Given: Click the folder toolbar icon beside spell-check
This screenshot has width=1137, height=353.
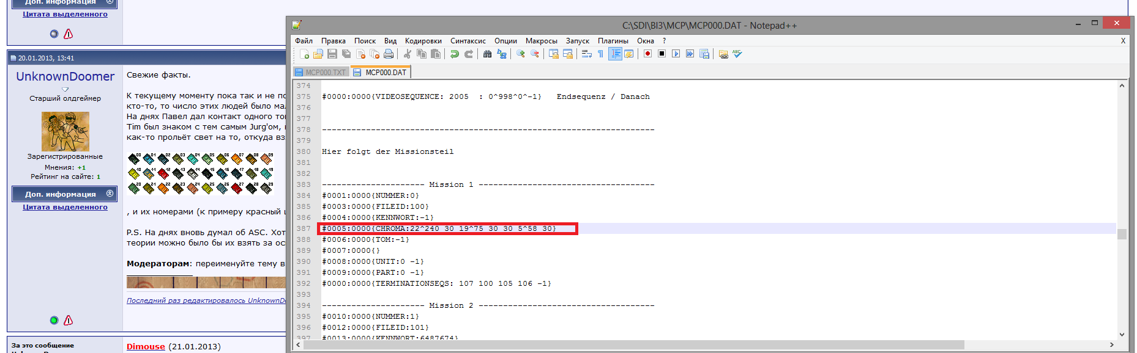Looking at the screenshot, I should (723, 54).
